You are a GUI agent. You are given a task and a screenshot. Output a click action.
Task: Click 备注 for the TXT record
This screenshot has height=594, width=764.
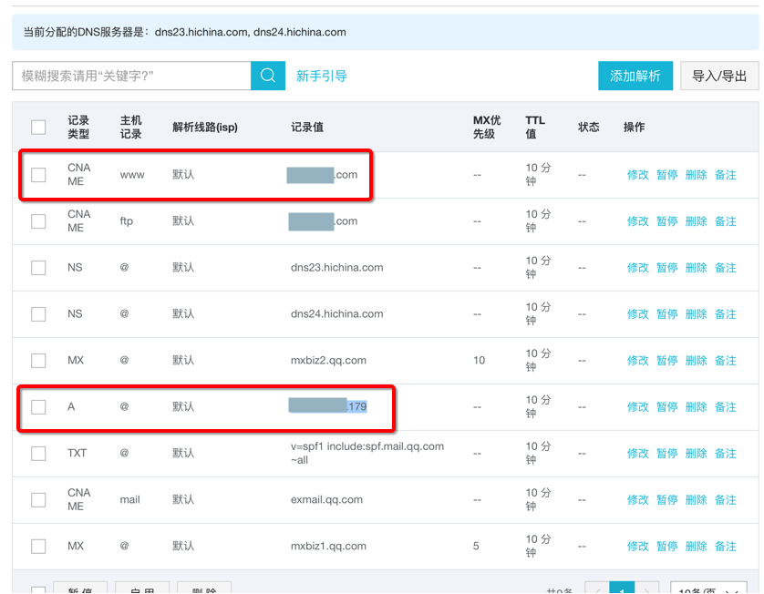tap(725, 454)
